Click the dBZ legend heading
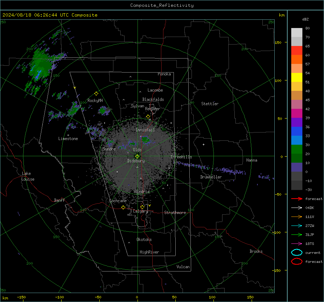 click(305, 19)
